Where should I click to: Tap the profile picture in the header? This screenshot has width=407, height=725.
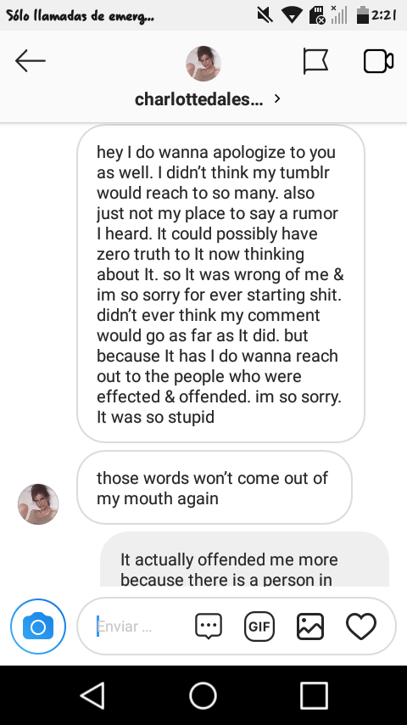click(203, 64)
